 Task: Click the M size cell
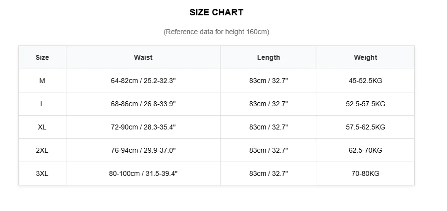point(42,81)
